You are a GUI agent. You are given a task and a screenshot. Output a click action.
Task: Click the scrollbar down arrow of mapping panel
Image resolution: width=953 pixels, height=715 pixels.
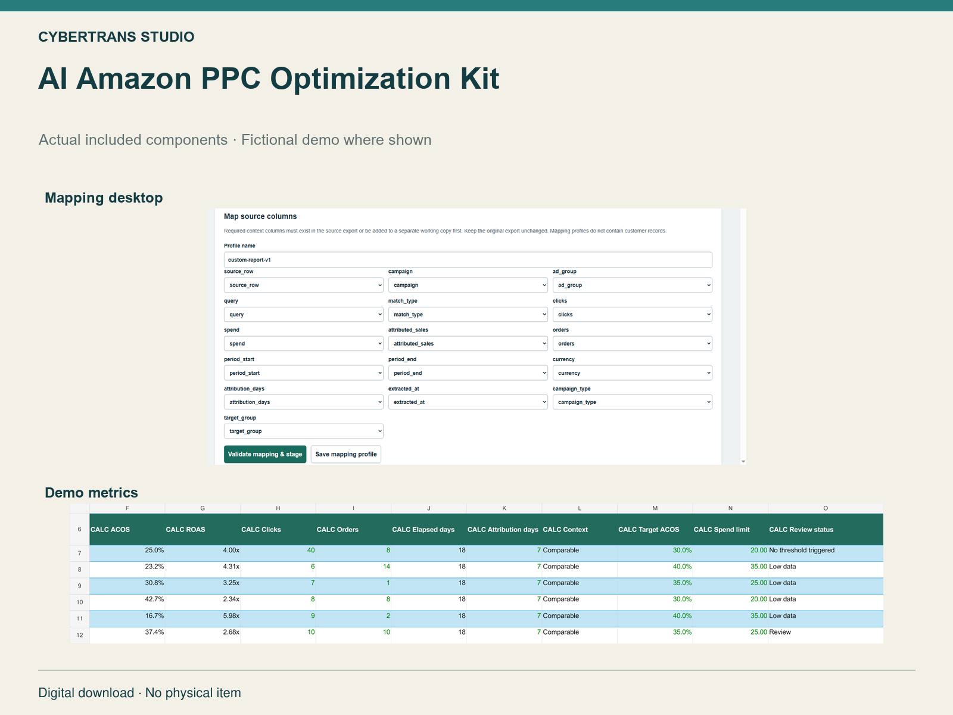[743, 462]
